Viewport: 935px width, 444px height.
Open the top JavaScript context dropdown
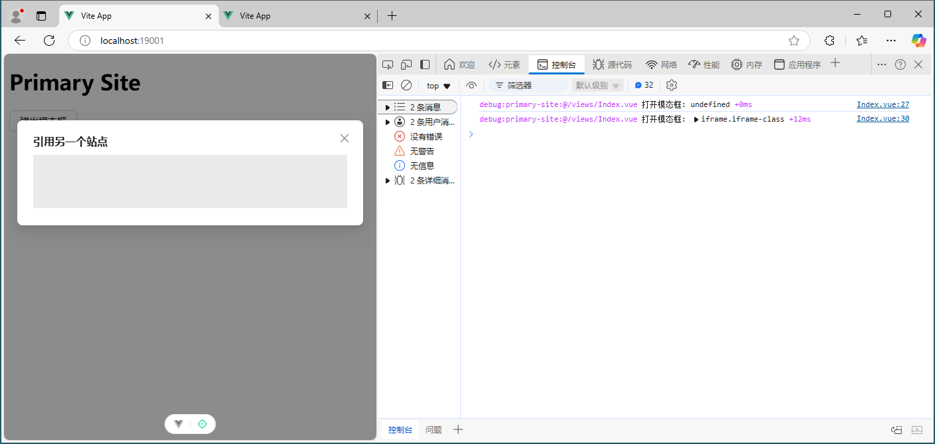click(439, 86)
